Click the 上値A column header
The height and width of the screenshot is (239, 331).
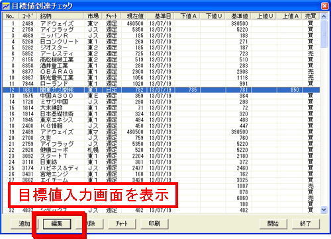[289, 16]
